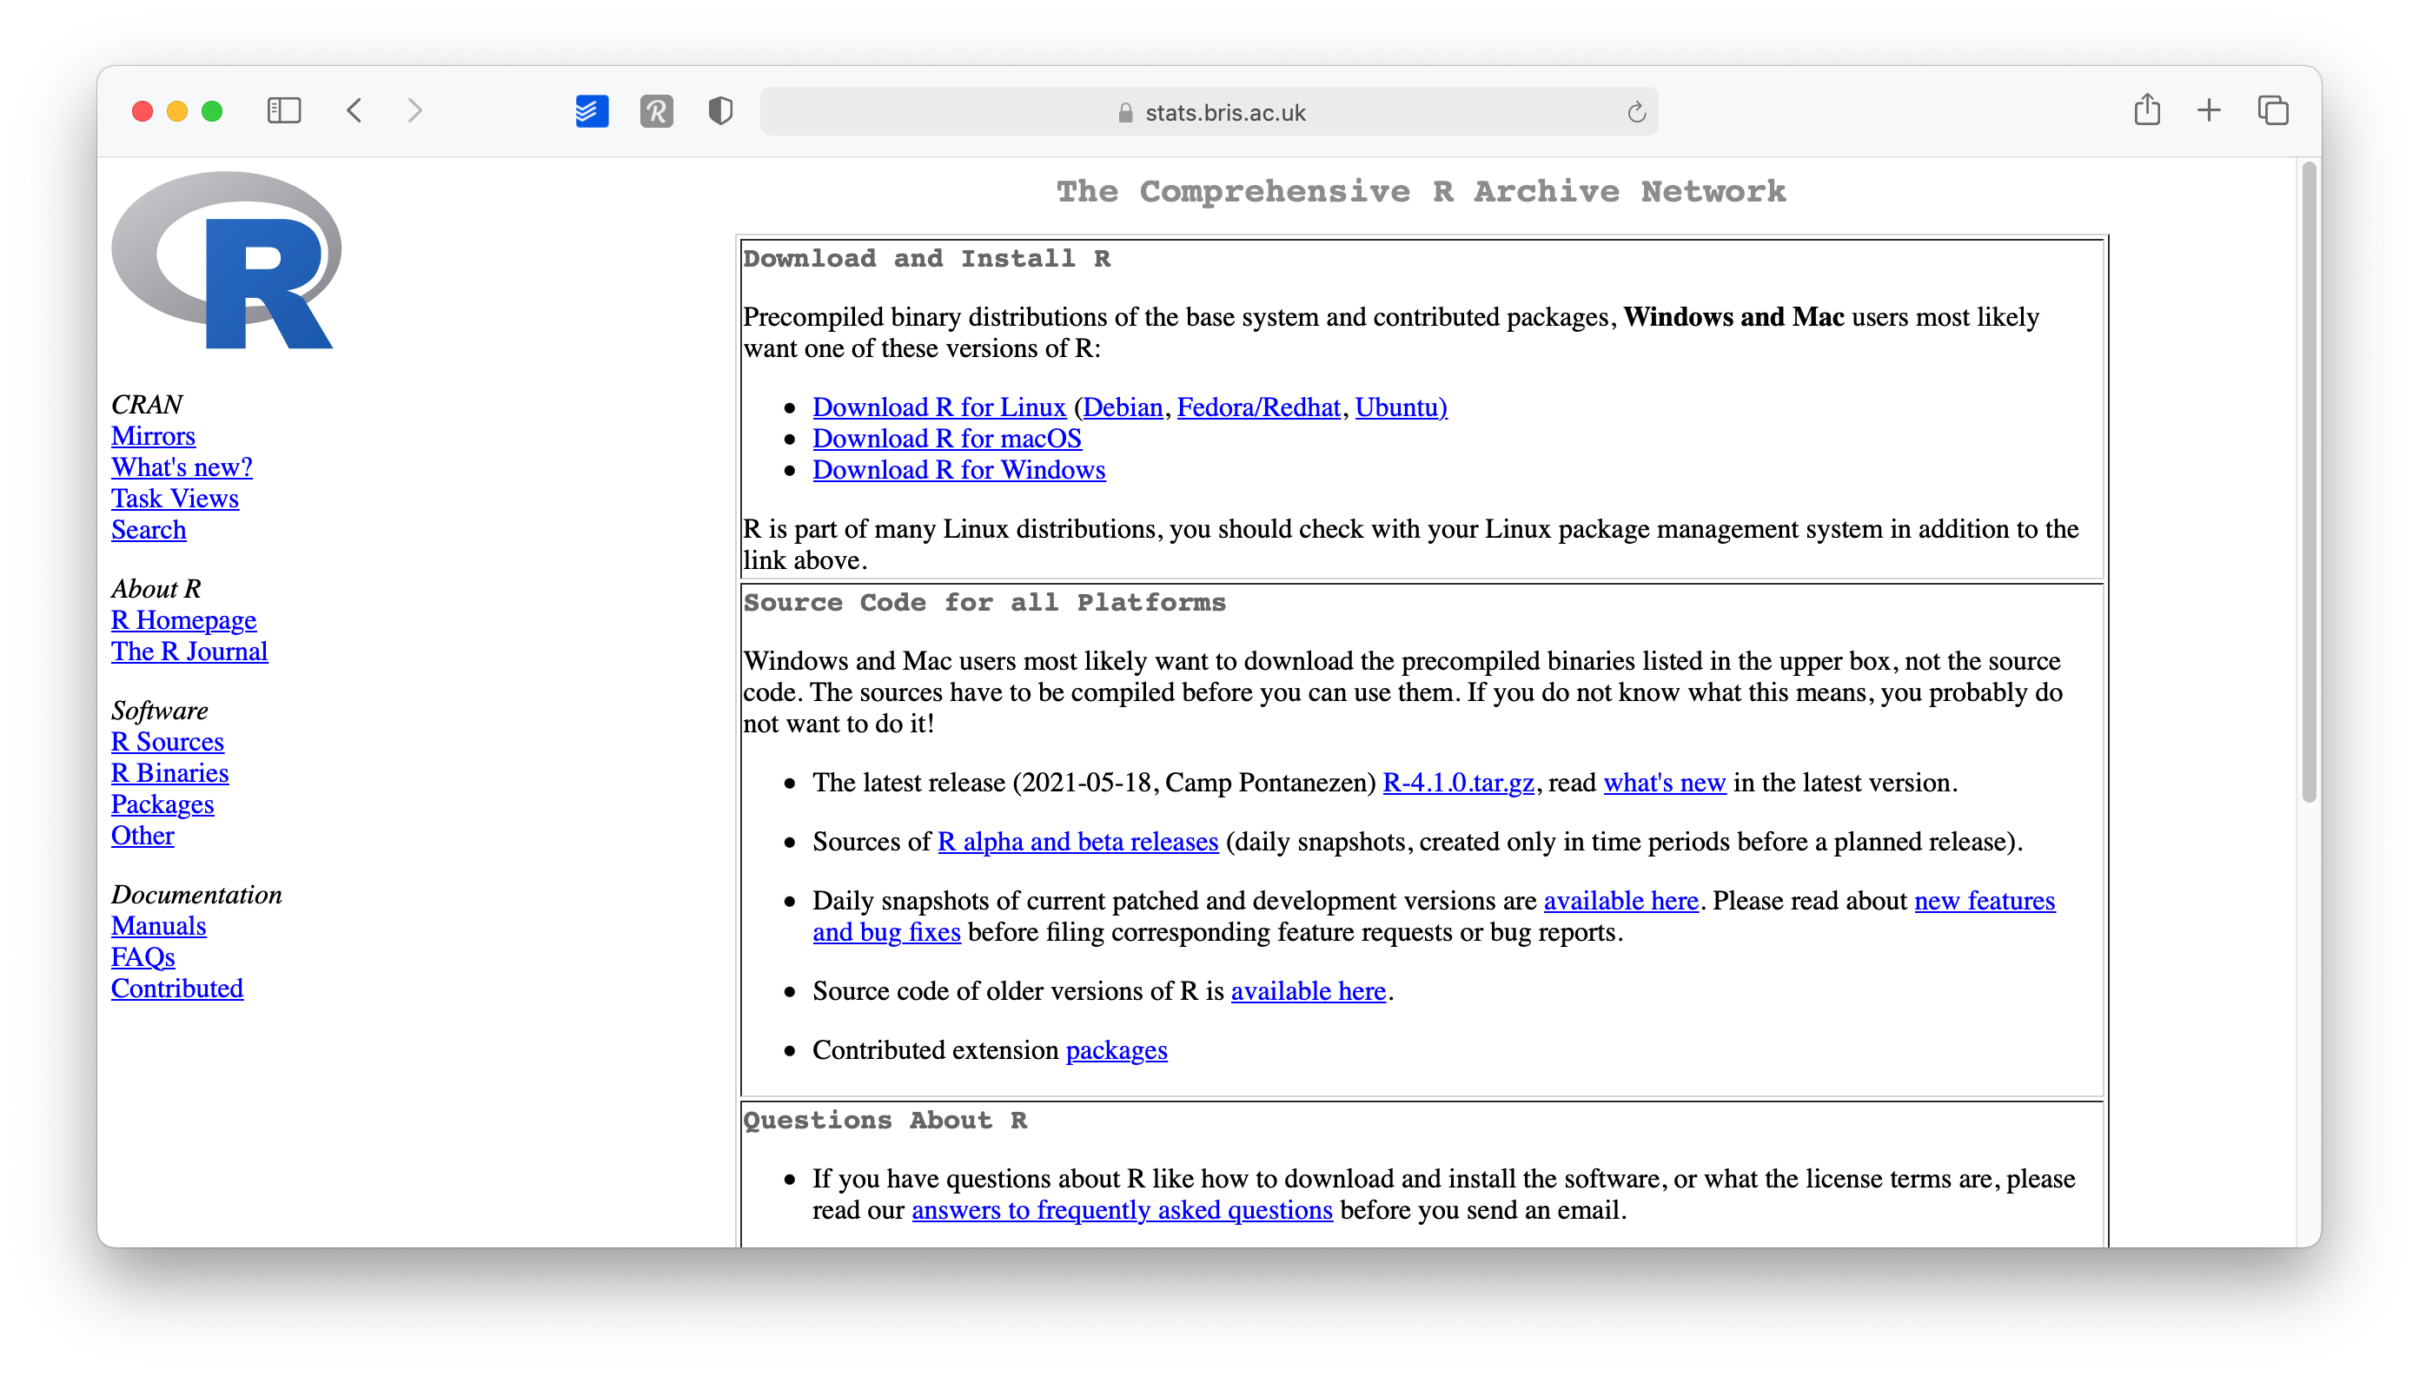This screenshot has height=1376, width=2419.
Task: Click the stats.bris.ac.uk address field
Action: click(x=1210, y=112)
